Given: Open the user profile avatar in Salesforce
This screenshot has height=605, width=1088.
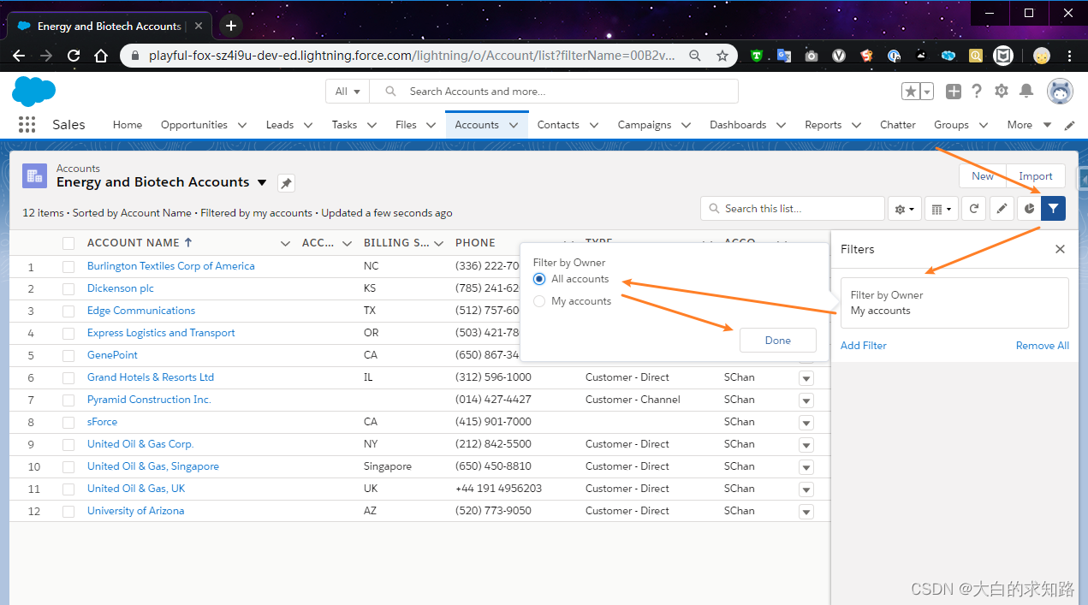Looking at the screenshot, I should pos(1060,91).
